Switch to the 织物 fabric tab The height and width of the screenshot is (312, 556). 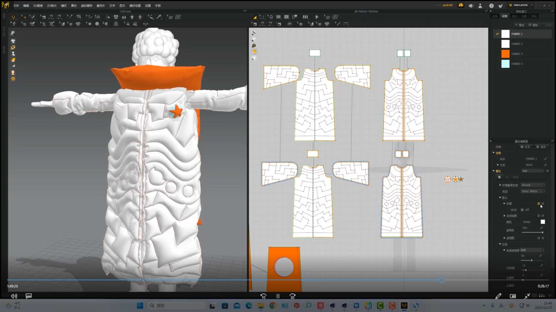click(504, 16)
